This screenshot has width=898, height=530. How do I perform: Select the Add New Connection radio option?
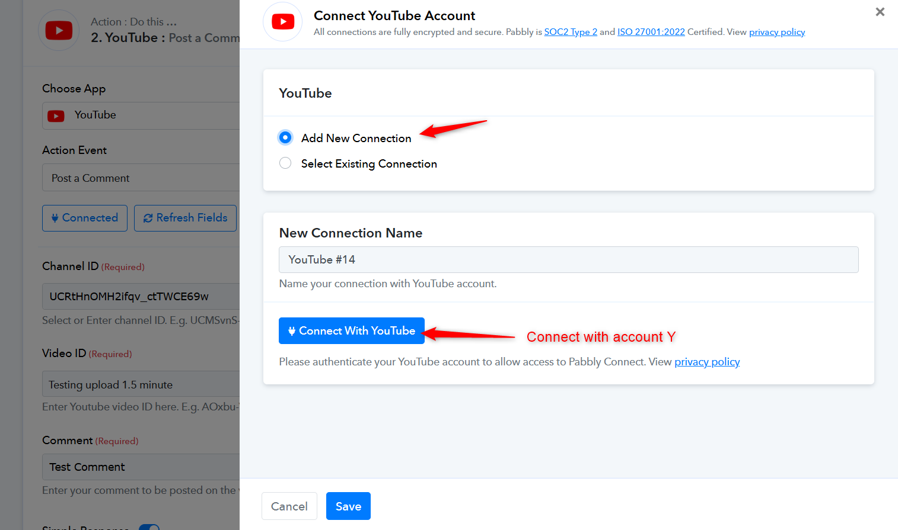285,137
